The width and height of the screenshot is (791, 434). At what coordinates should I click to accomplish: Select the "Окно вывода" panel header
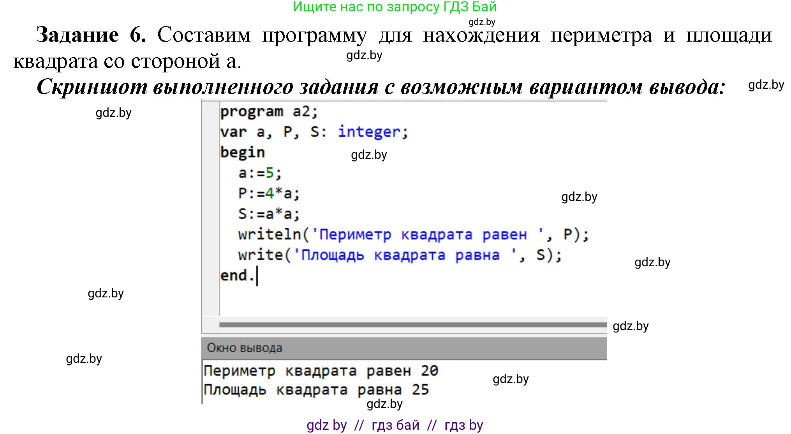(245, 348)
